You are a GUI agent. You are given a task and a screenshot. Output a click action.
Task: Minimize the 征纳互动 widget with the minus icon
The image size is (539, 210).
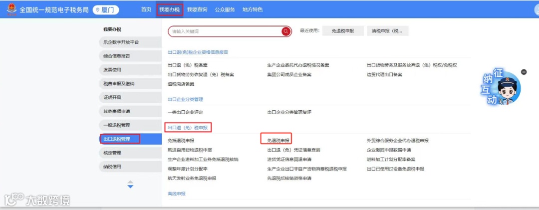(x=524, y=72)
